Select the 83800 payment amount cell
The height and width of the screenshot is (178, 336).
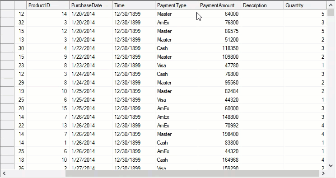click(219, 143)
